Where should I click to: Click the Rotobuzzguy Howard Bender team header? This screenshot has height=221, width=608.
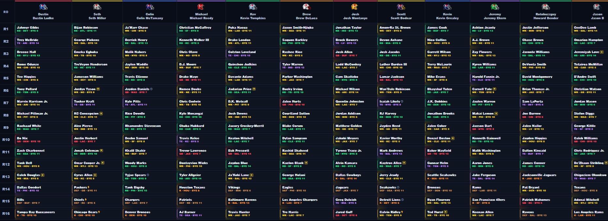tap(545, 11)
